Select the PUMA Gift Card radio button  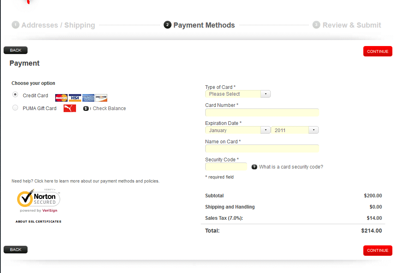[x=15, y=108]
